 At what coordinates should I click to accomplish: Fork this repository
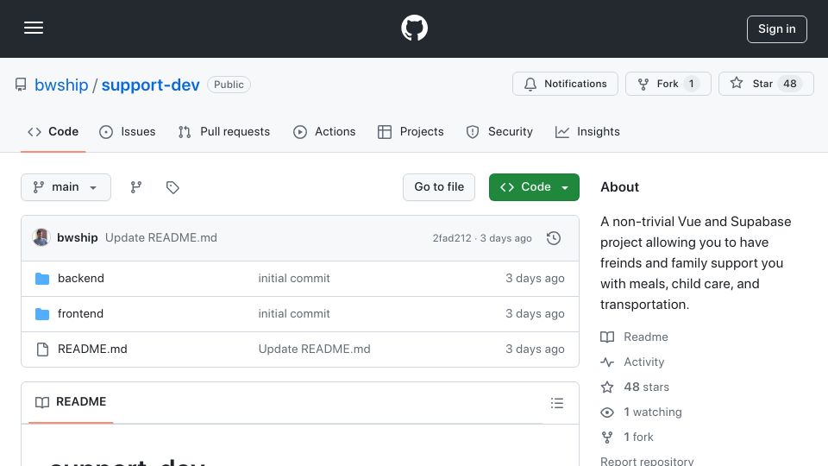pyautogui.click(x=668, y=84)
